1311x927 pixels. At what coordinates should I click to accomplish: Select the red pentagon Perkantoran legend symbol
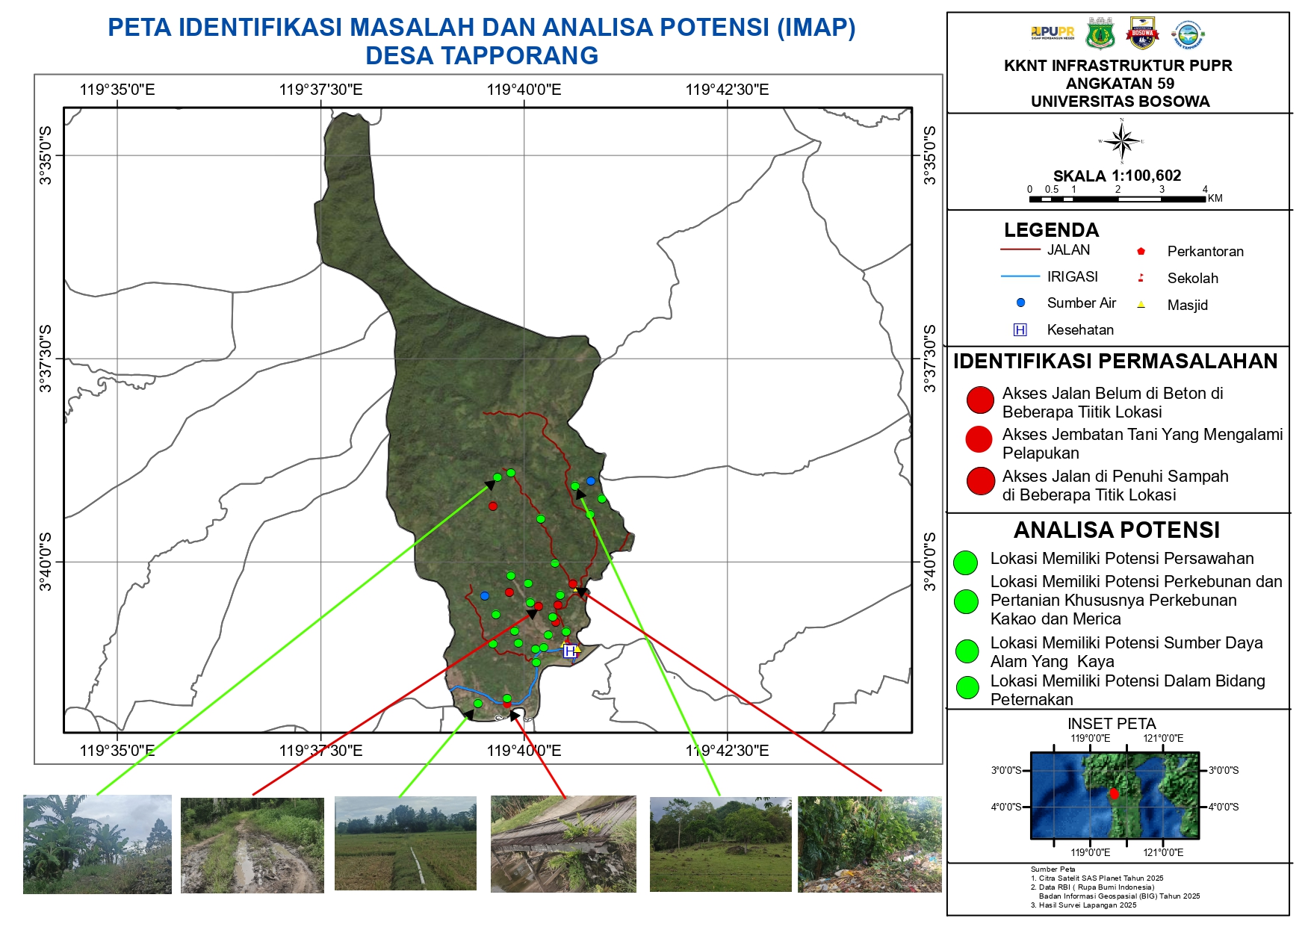tap(1142, 250)
